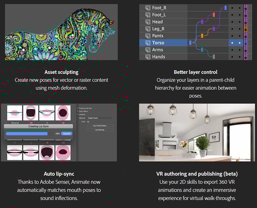Image resolution: width=257 pixels, height=208 pixels.
Task: Select the Ah mouth pose thumbnail
Action: pos(30,113)
